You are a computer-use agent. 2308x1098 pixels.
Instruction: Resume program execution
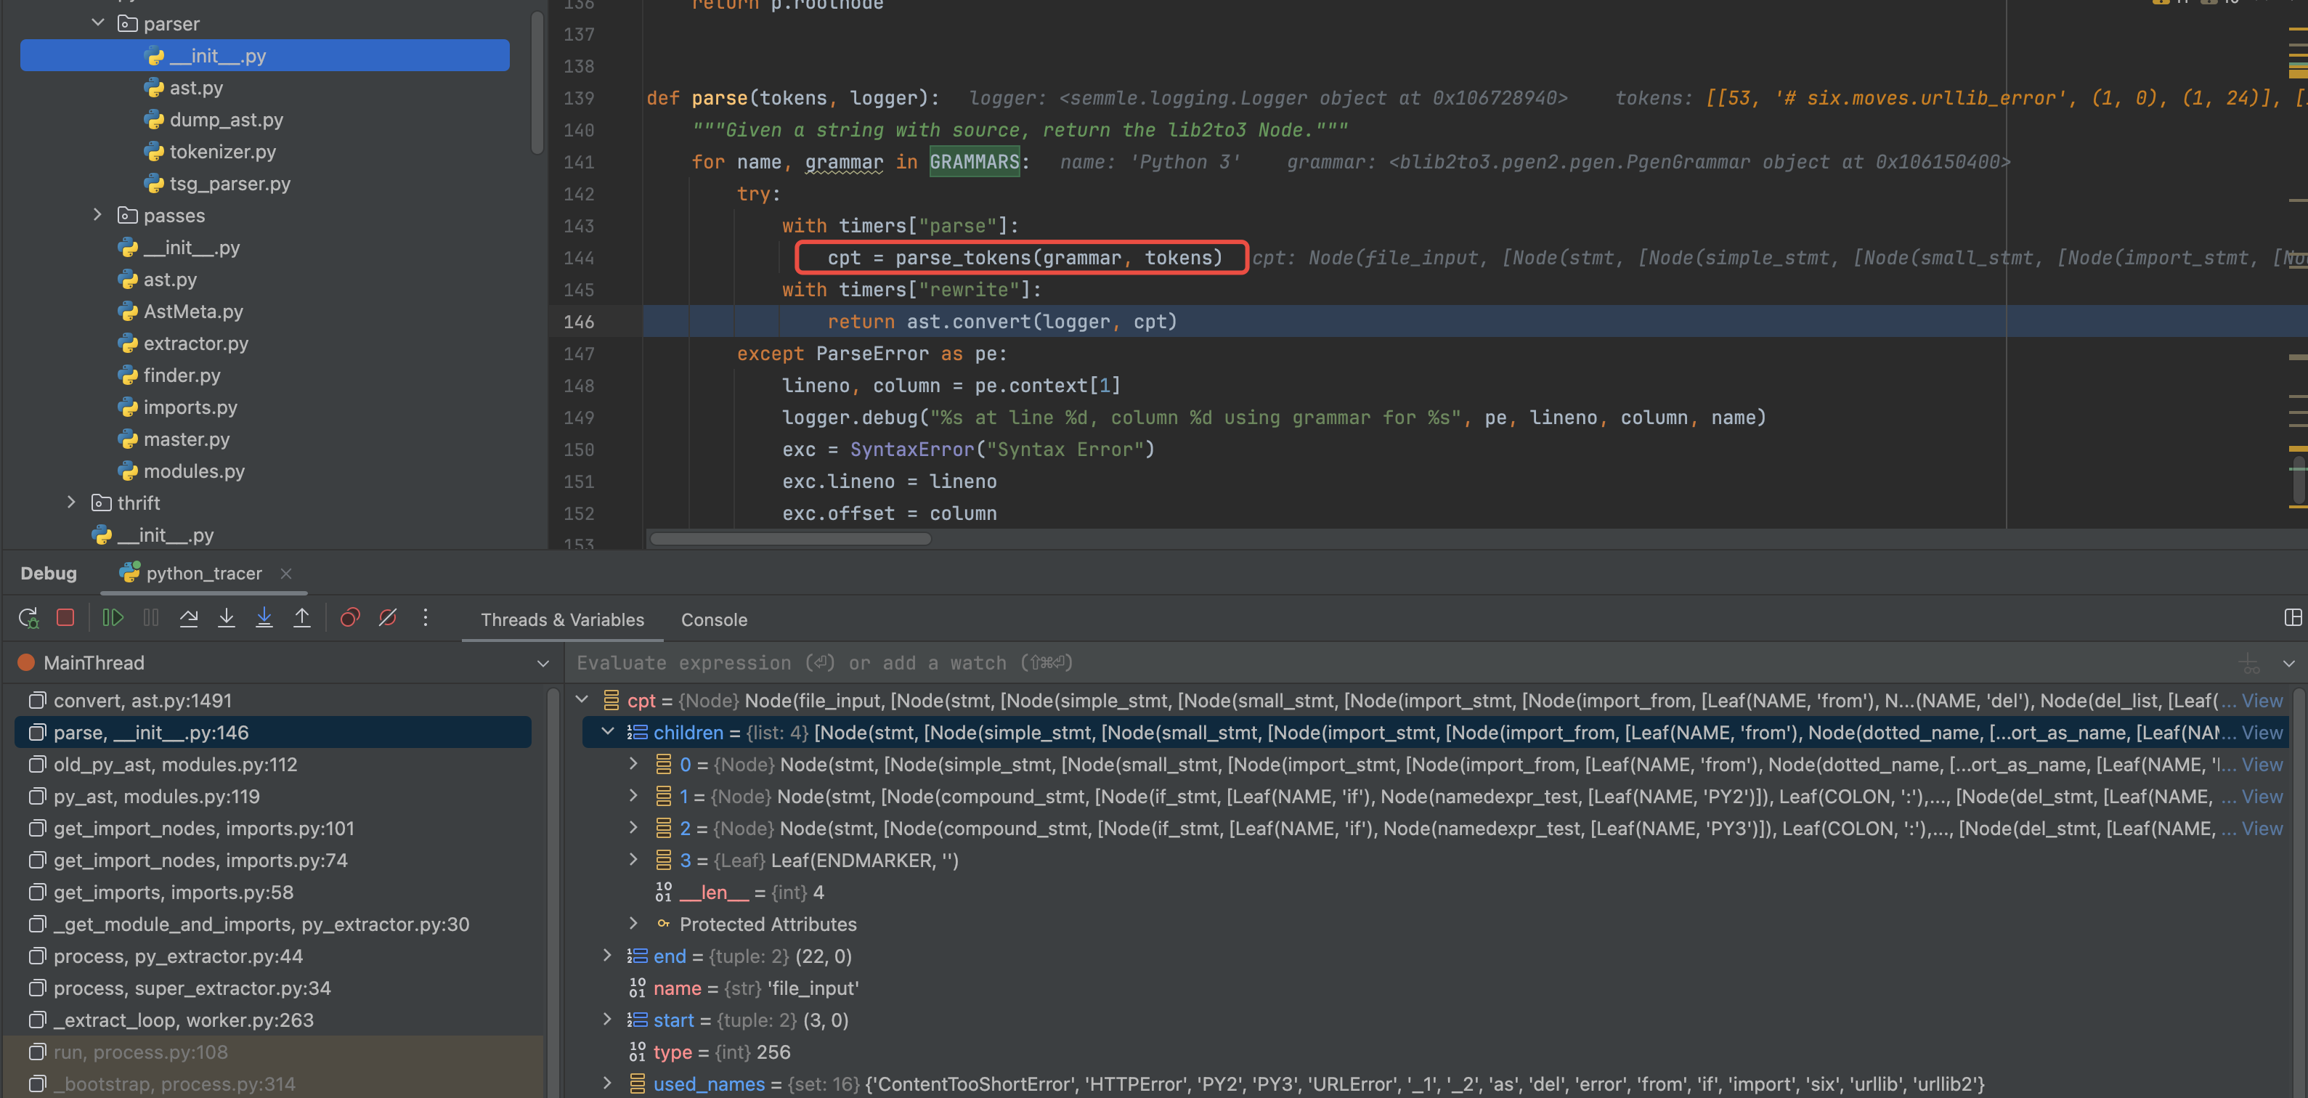pyautogui.click(x=113, y=618)
